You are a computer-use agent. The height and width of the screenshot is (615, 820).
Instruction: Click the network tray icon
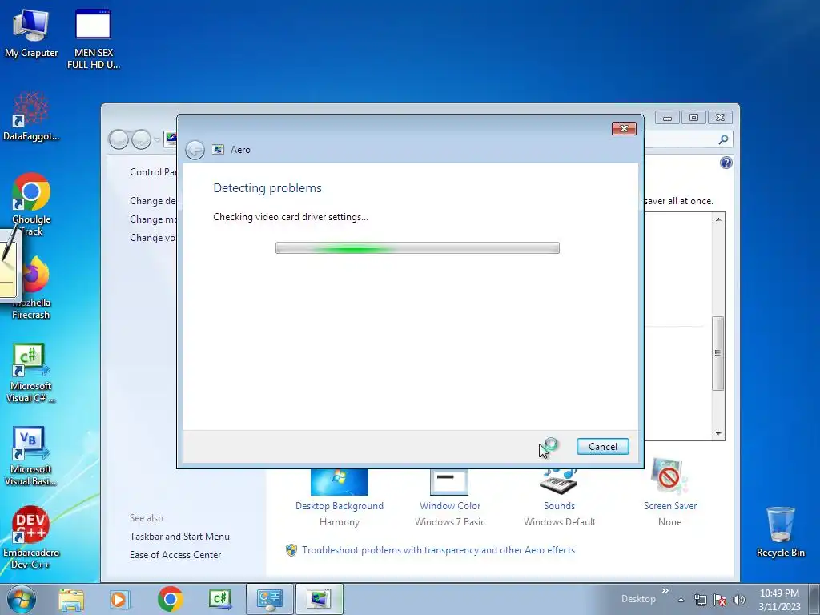(x=700, y=600)
